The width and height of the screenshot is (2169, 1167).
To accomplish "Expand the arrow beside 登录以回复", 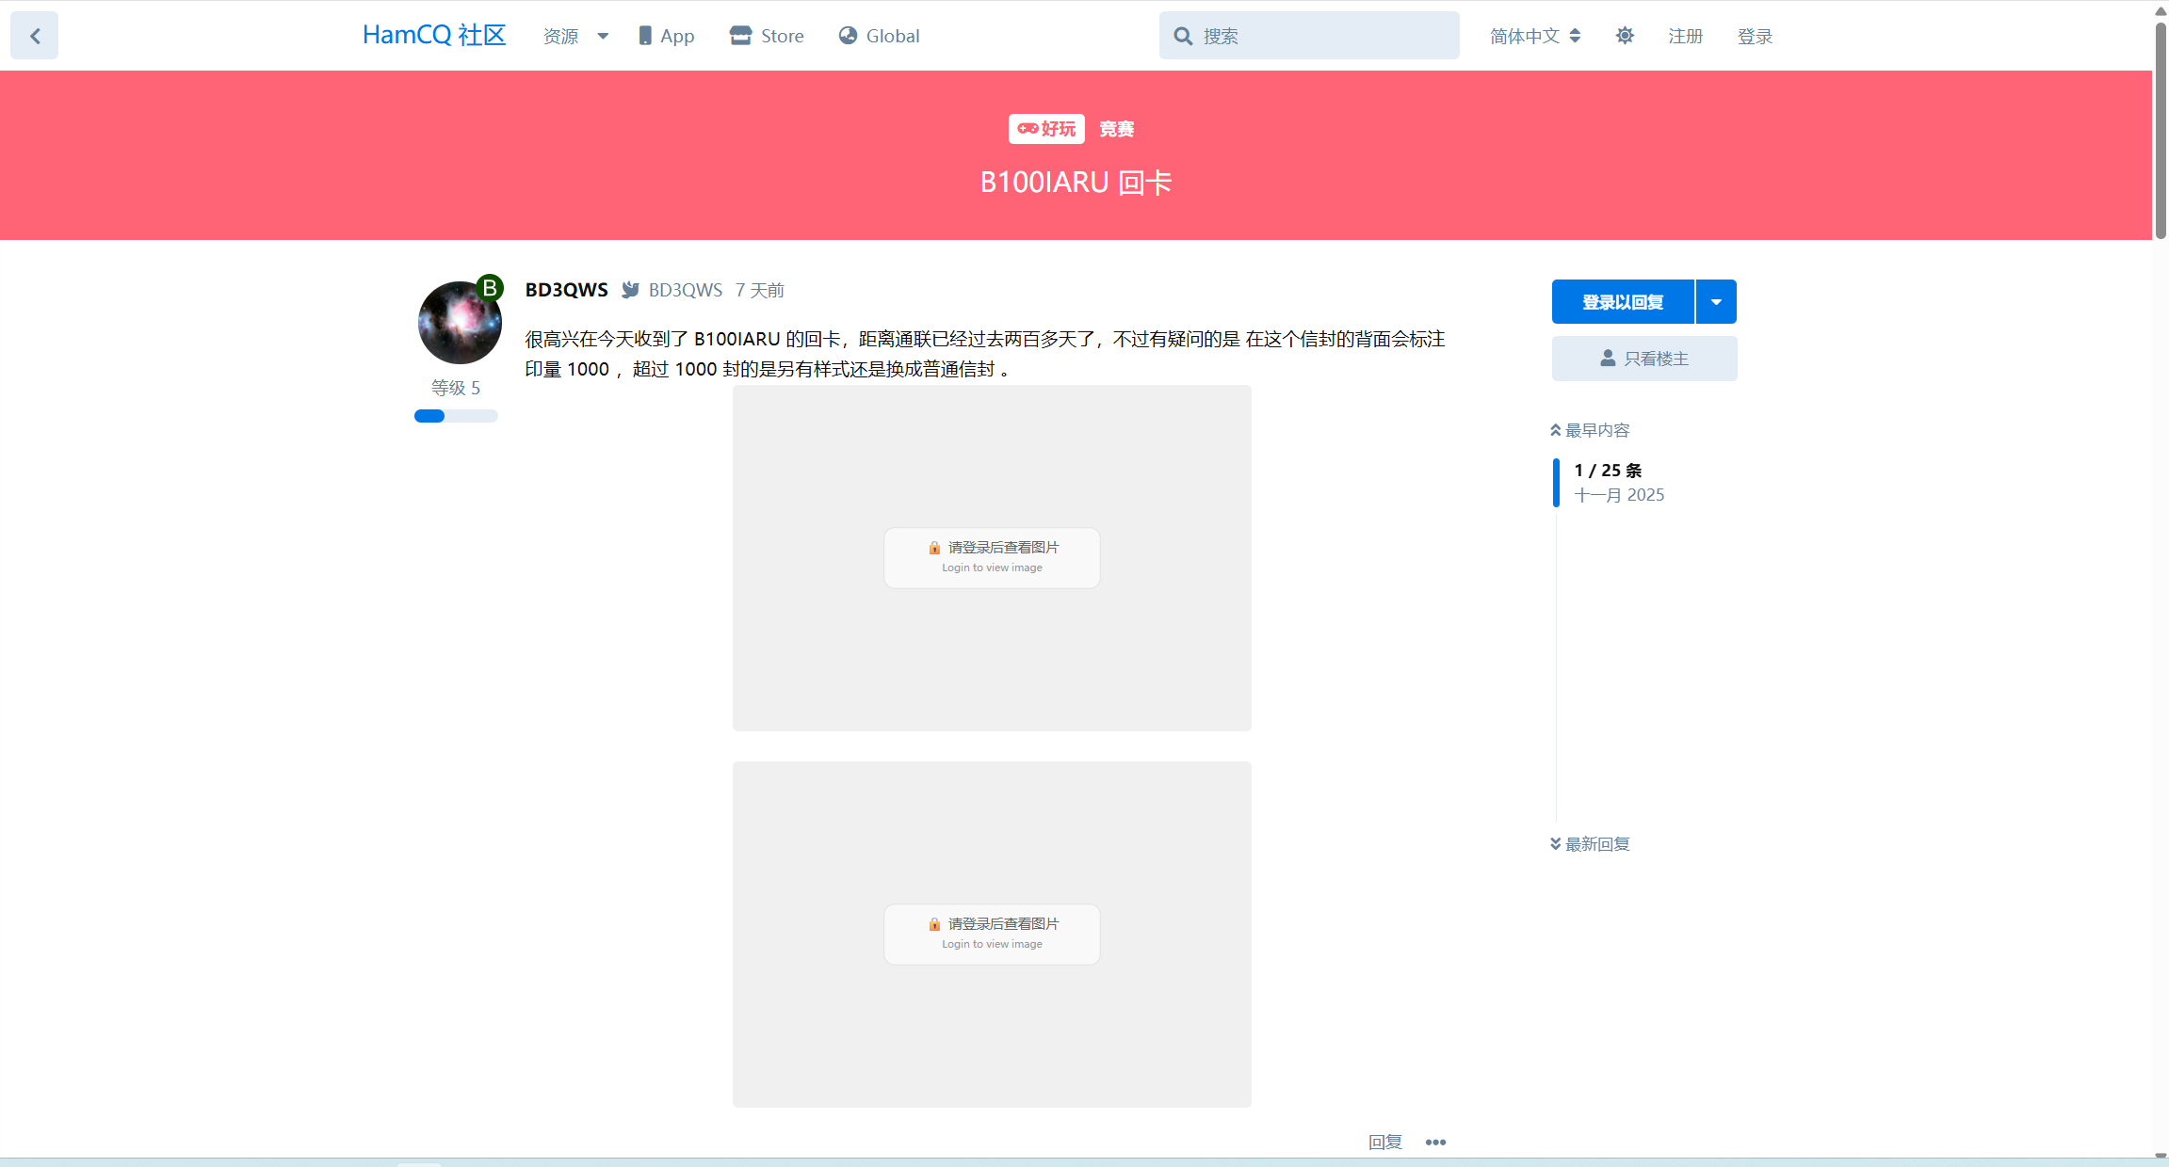I will click(x=1716, y=302).
